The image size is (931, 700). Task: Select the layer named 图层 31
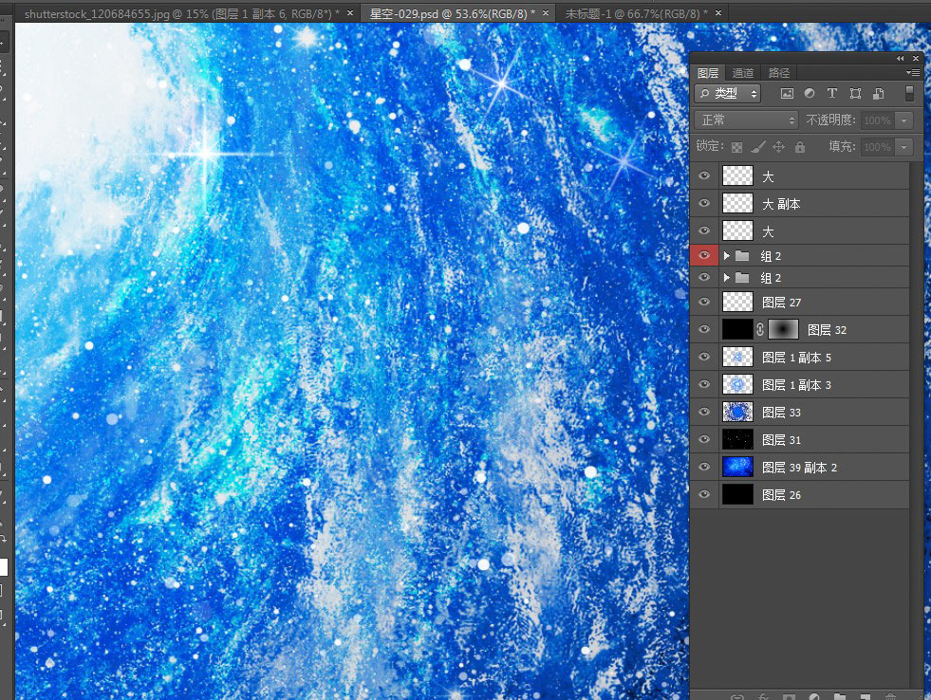tap(781, 439)
